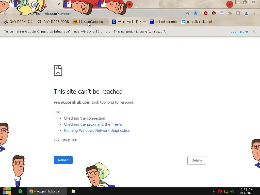Open the MalwareDatabase bookmark

pos(90,22)
